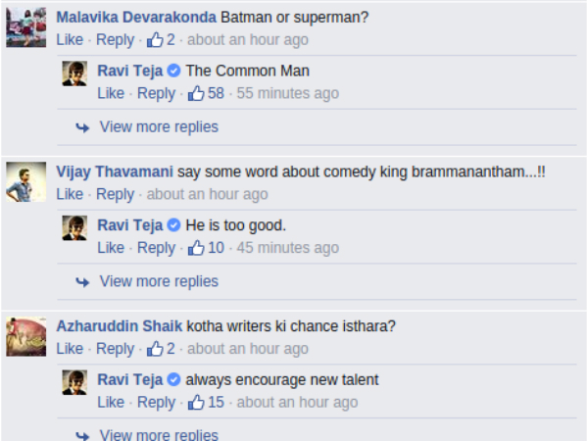Click verified badge beside 'The Common Man' reply
The height and width of the screenshot is (441, 588).
[x=173, y=71]
